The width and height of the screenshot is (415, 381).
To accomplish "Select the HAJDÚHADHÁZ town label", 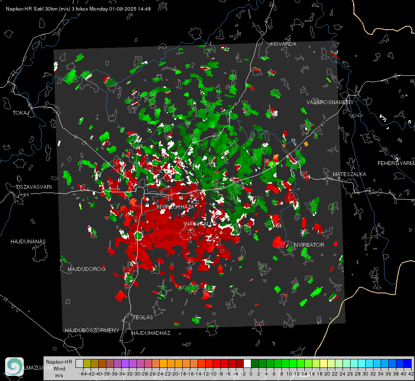I will point(151,333).
